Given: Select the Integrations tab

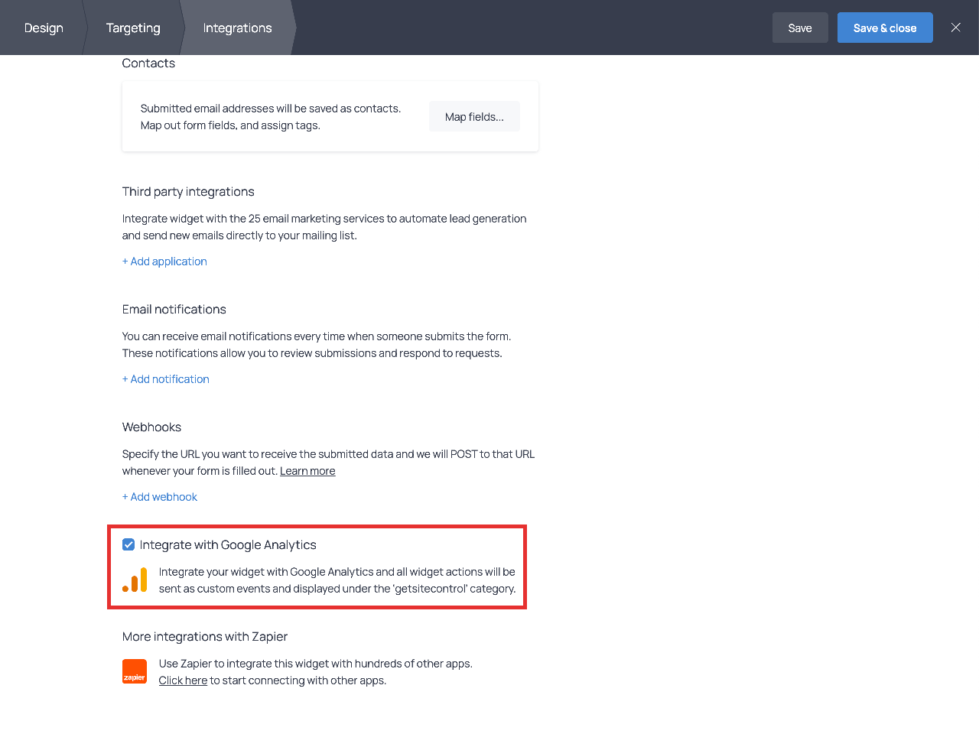Looking at the screenshot, I should point(237,28).
